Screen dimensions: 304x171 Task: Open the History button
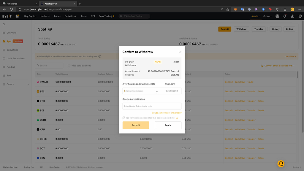point(276,29)
